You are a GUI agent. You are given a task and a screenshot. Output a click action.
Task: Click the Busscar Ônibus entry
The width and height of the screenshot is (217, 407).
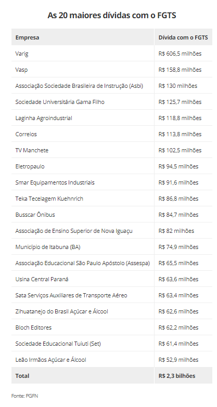(x=35, y=215)
